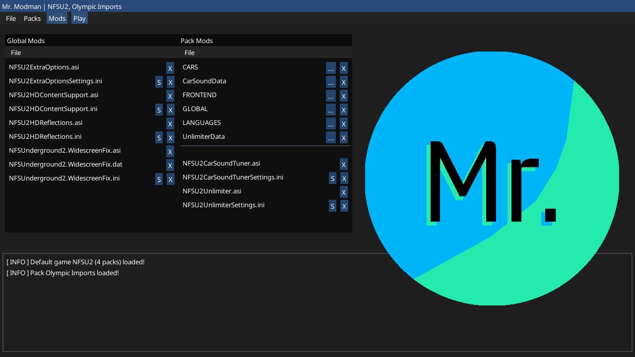
Task: Remove NFSU2CarSoundTuner.asi with X button
Action: (x=344, y=165)
